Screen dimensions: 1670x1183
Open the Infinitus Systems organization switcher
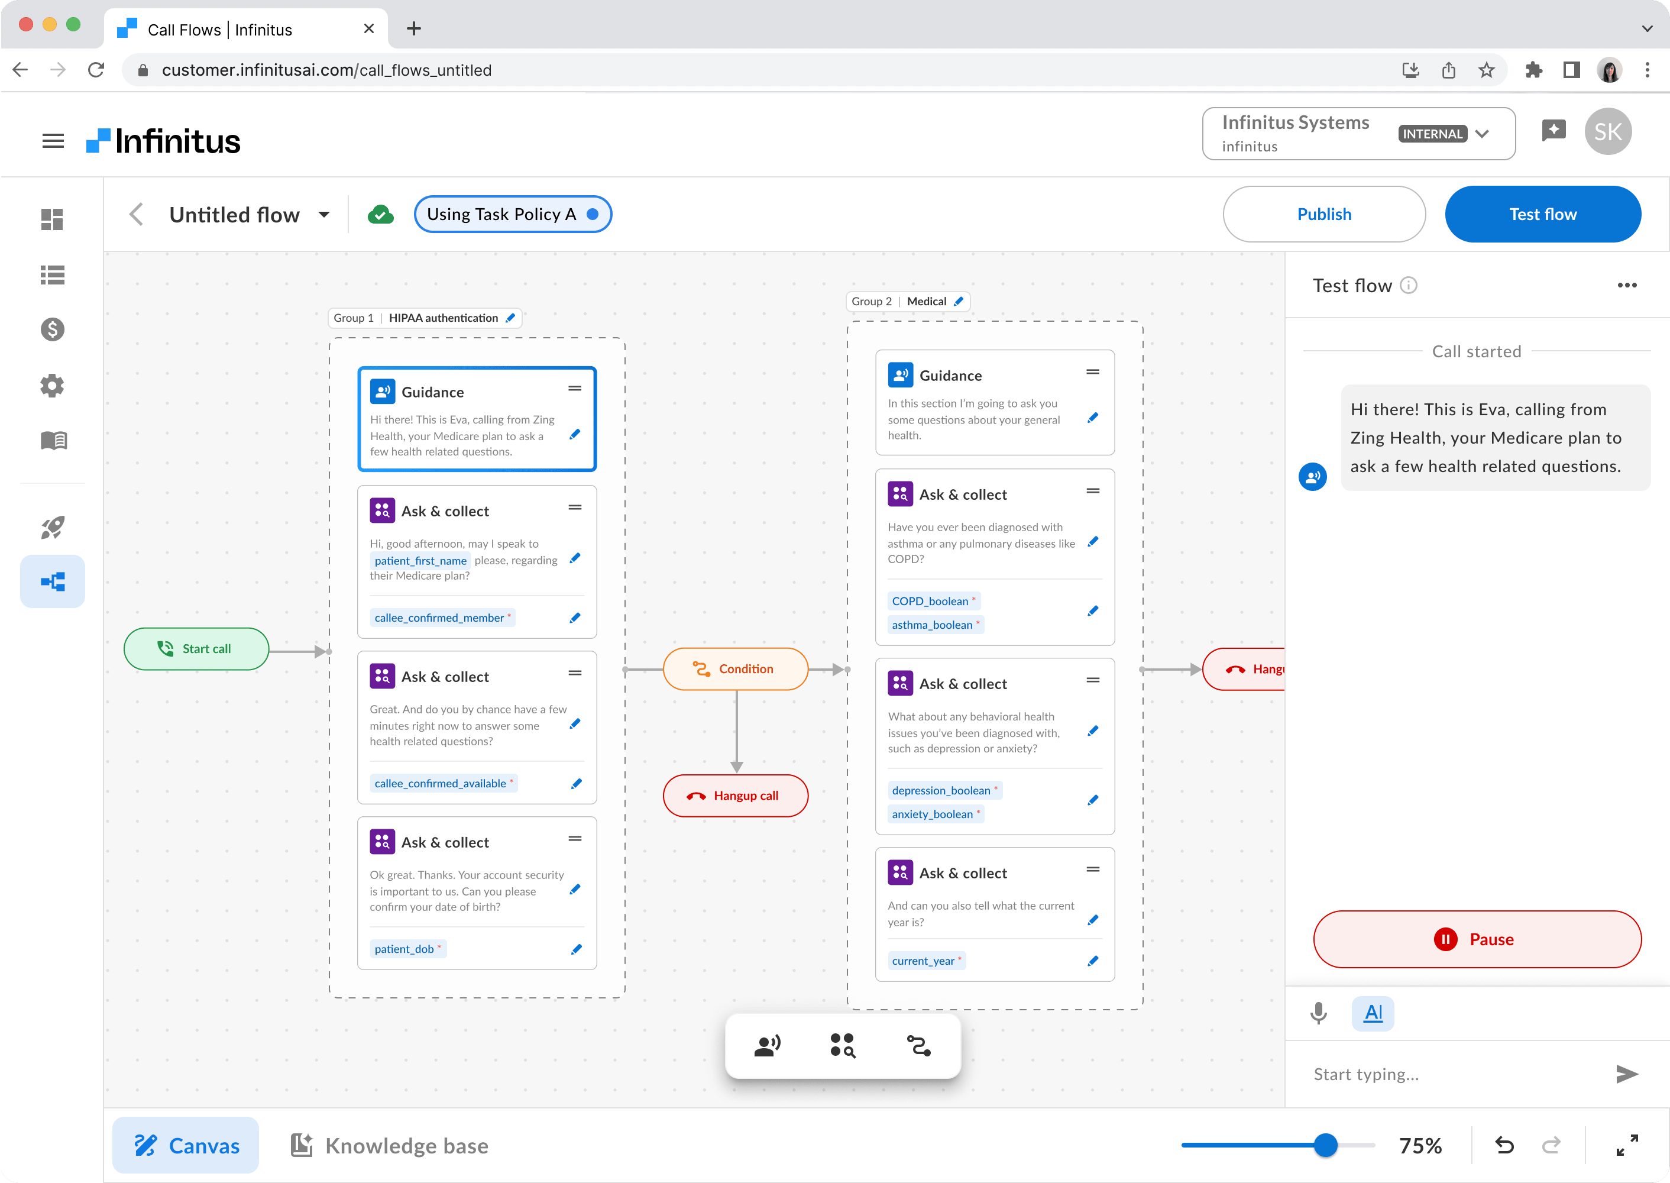tap(1358, 133)
